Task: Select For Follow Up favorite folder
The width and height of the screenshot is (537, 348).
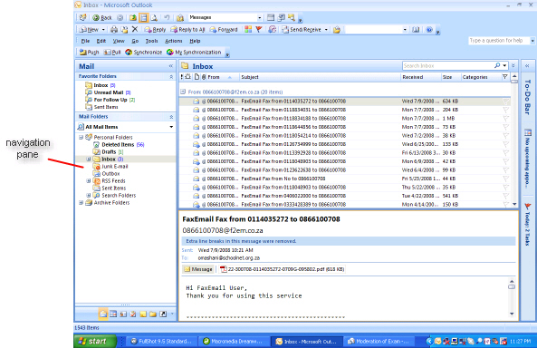Action: click(x=110, y=100)
